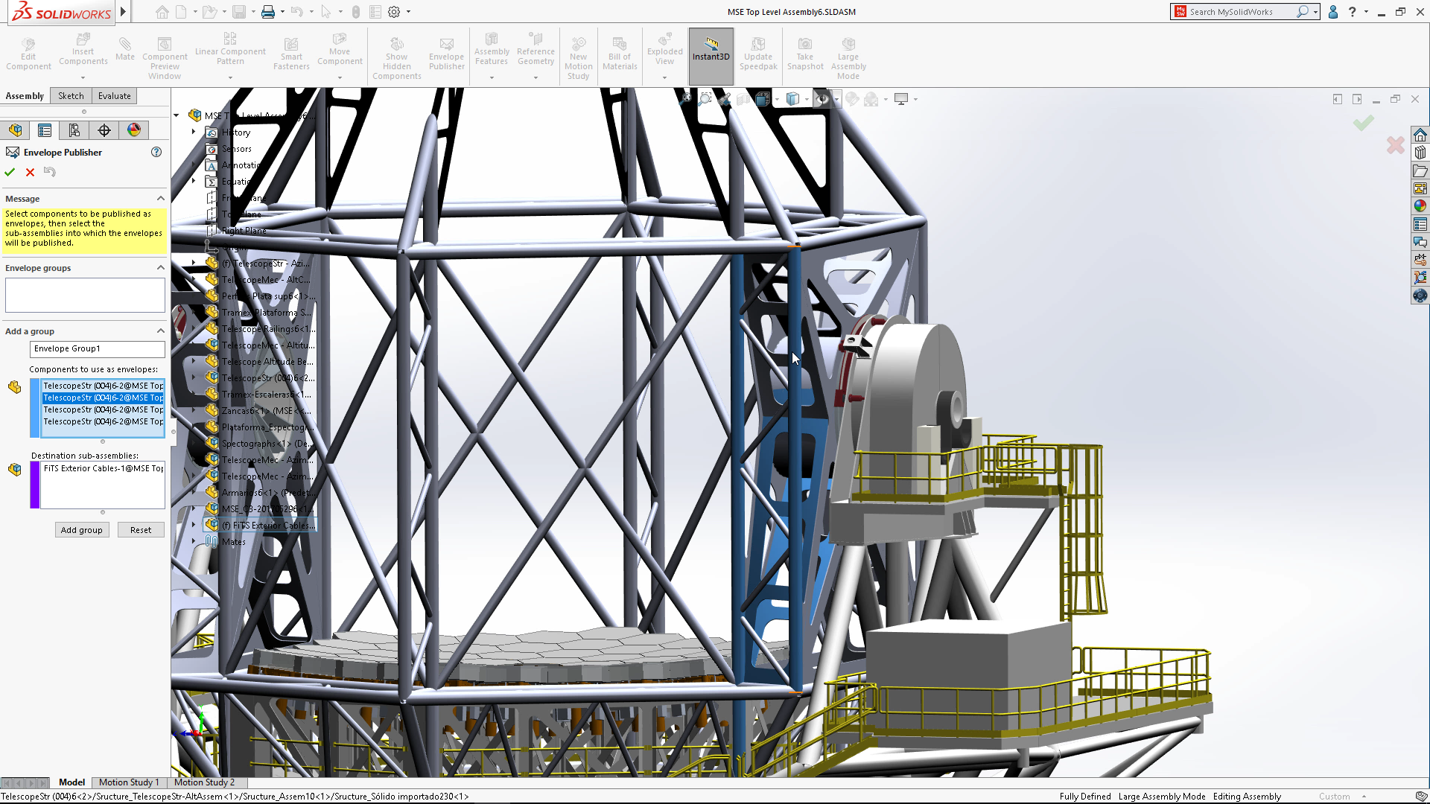Expand the History tree node
This screenshot has width=1430, height=804.
tap(193, 132)
